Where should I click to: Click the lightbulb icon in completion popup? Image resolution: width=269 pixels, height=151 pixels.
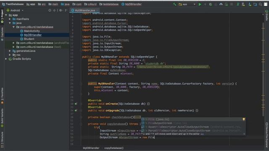(244, 119)
